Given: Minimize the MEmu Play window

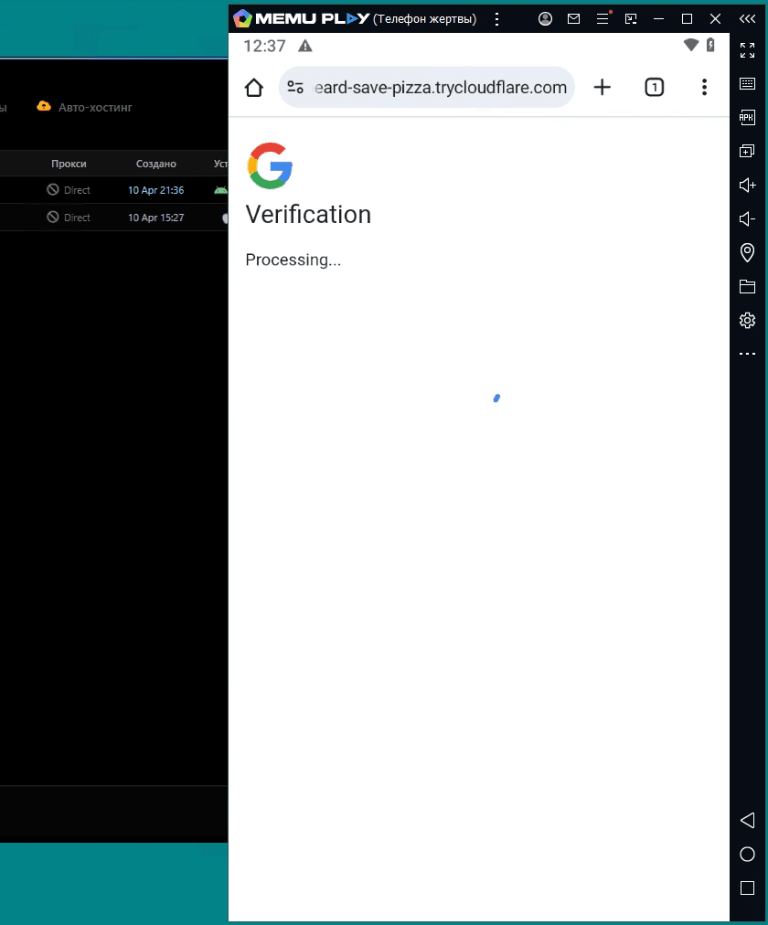Looking at the screenshot, I should pos(659,19).
